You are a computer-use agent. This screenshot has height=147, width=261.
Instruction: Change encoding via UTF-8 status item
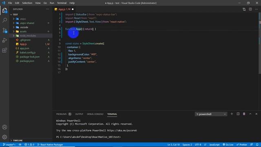tap(198, 145)
